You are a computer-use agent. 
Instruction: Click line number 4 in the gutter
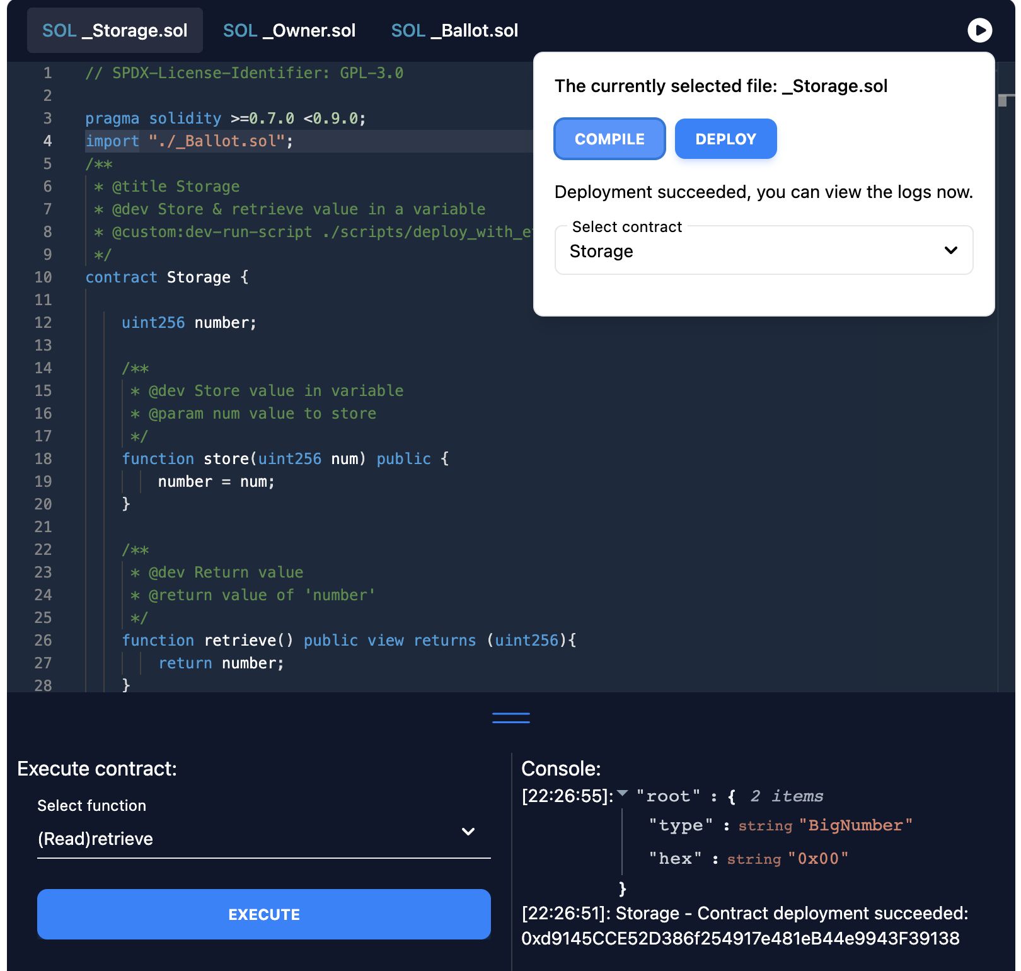tap(47, 141)
